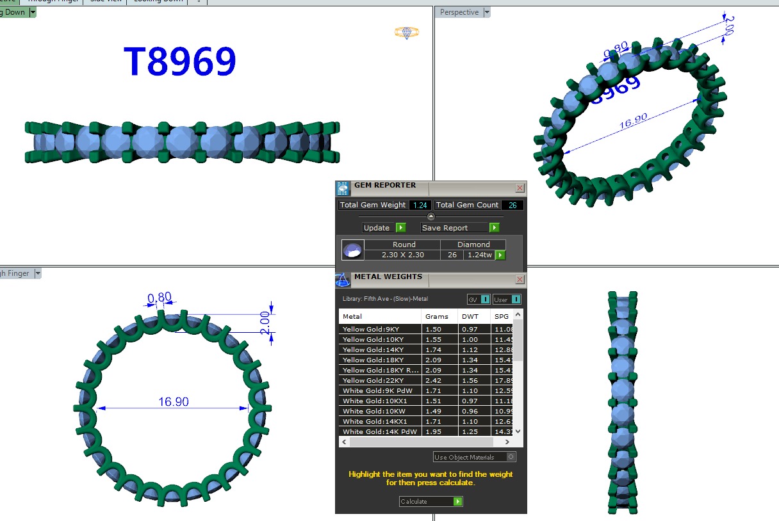Close the Gem Reporter panel
779x521 pixels.
pyautogui.click(x=520, y=188)
